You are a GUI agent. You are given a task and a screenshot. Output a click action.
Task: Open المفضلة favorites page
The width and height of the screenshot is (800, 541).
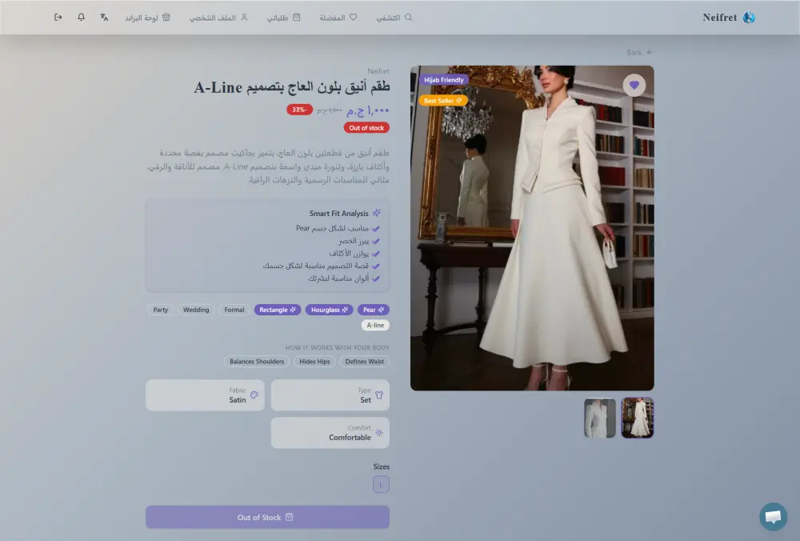pos(338,18)
